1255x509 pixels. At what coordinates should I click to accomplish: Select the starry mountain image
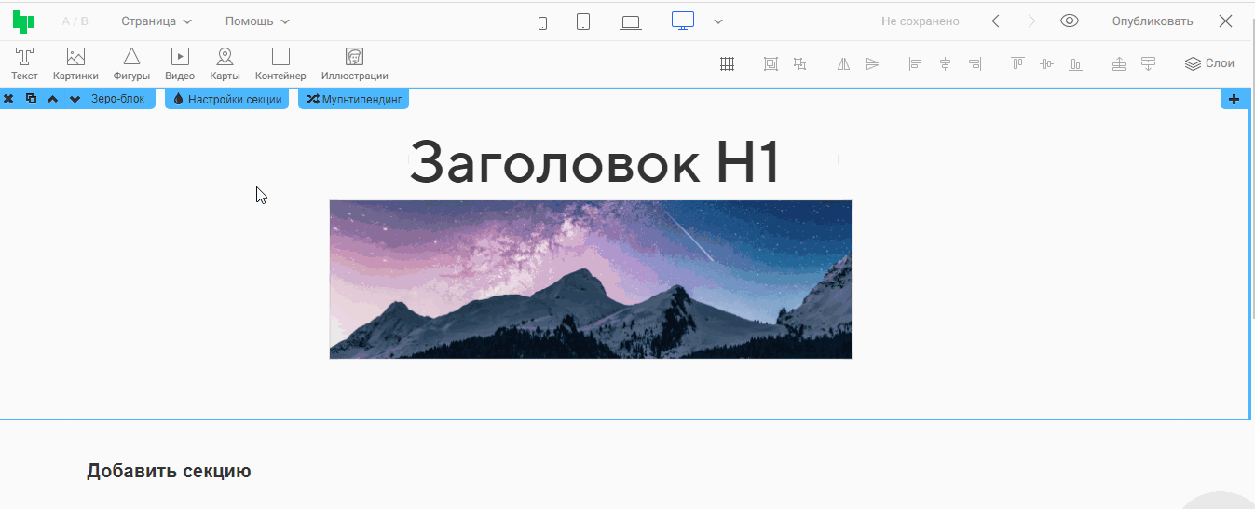[x=590, y=279]
